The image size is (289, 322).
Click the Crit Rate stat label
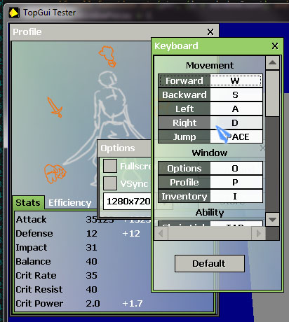36,275
